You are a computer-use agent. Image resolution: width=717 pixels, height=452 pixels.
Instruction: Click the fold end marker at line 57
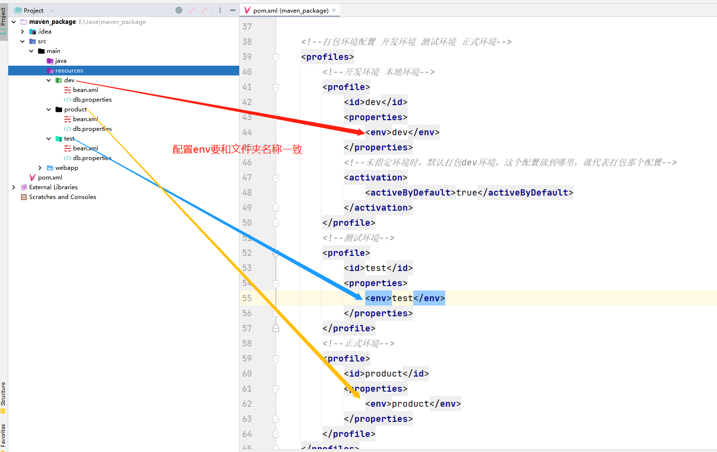click(276, 328)
